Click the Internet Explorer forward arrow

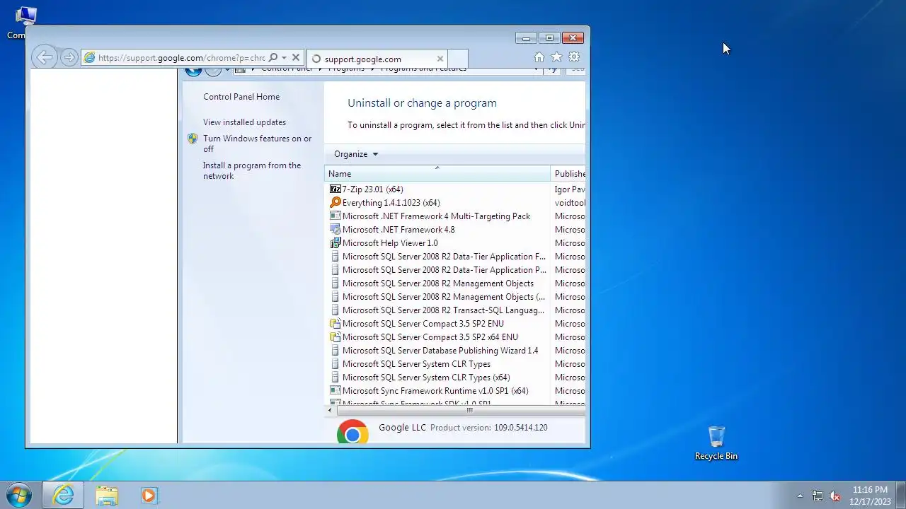[x=69, y=58]
